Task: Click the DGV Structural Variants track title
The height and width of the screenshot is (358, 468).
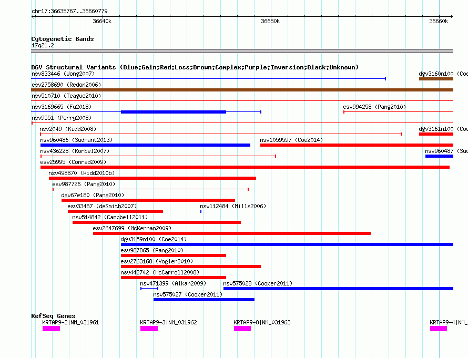Action: pyautogui.click(x=195, y=67)
